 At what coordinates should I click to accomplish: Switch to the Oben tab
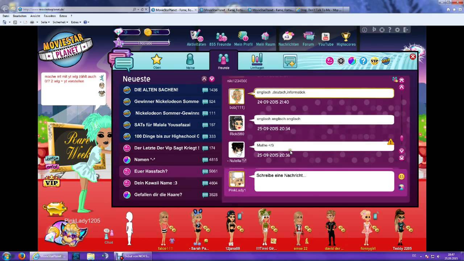click(157, 61)
